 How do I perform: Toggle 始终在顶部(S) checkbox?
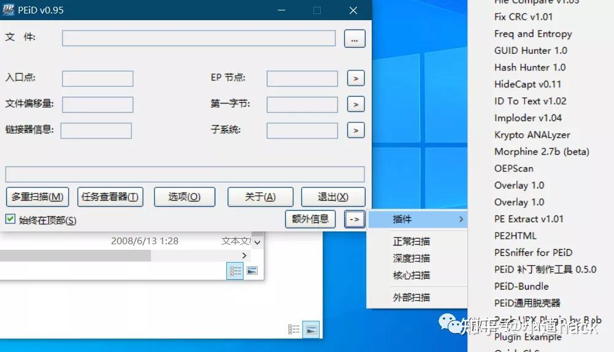pos(10,219)
